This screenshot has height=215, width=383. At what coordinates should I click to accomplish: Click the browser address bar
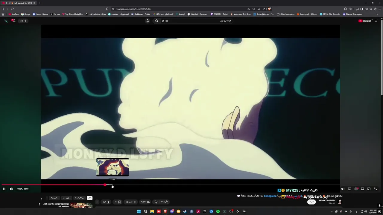[180, 9]
